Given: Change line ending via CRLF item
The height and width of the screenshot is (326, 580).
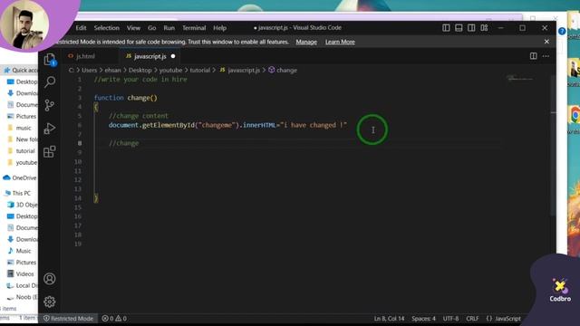Looking at the screenshot, I should [x=472, y=318].
